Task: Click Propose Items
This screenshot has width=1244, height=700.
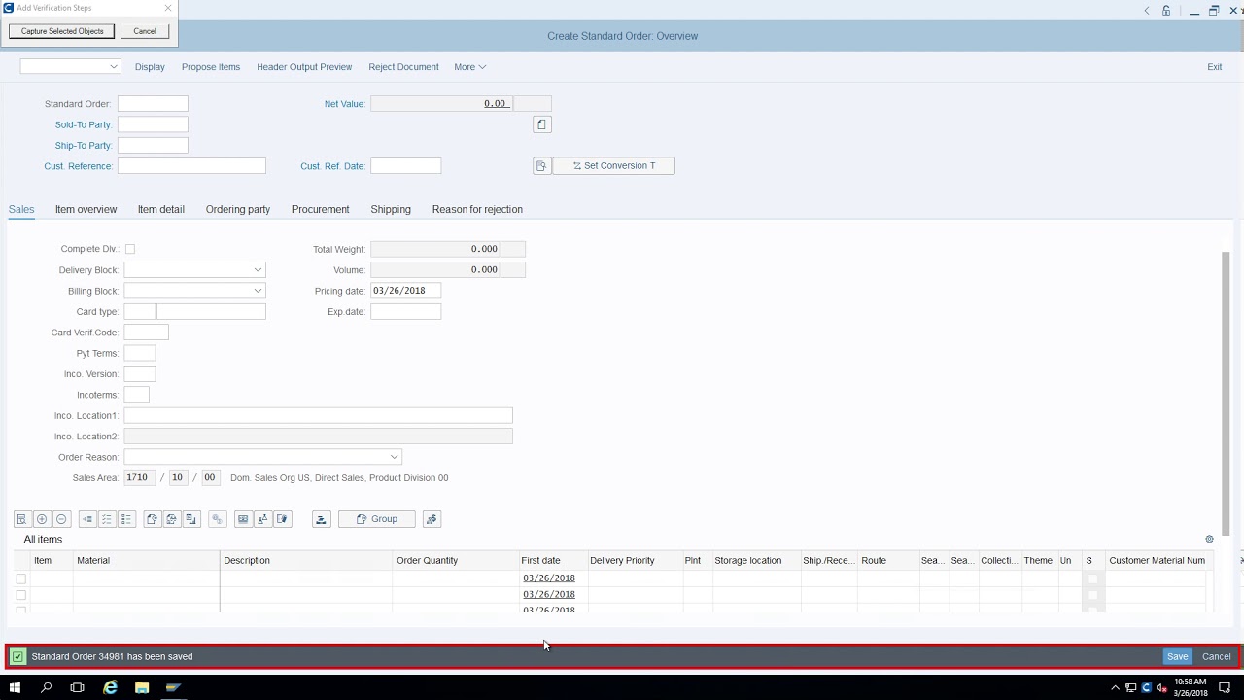Action: [x=211, y=67]
